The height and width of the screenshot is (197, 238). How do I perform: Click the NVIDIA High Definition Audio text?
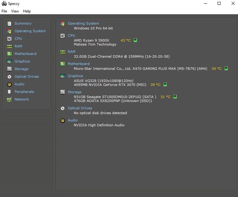[99, 125]
